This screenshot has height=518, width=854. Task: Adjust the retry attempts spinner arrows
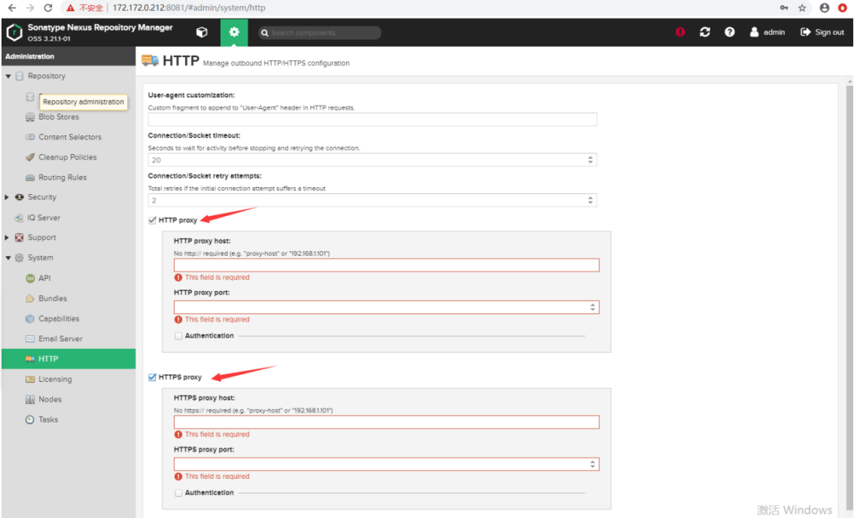tap(591, 200)
